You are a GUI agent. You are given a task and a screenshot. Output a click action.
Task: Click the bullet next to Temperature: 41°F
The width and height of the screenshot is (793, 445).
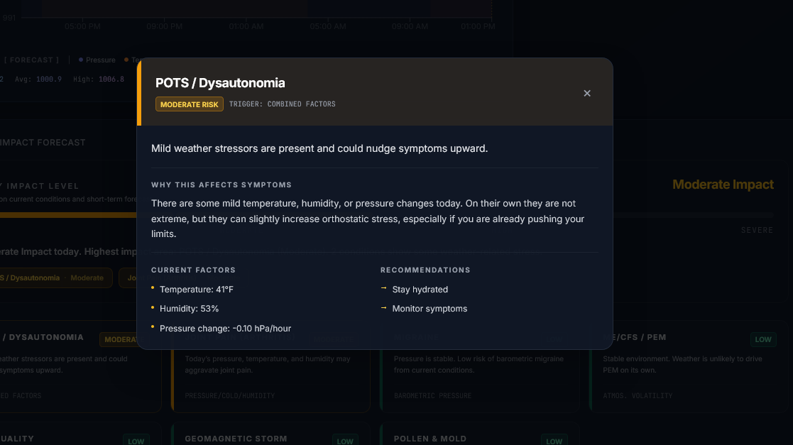(x=153, y=288)
